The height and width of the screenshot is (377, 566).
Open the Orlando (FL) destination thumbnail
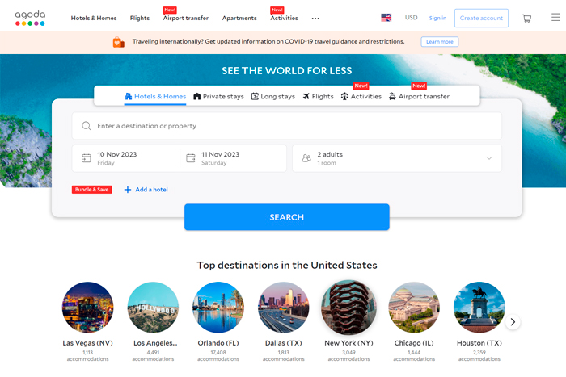218,308
